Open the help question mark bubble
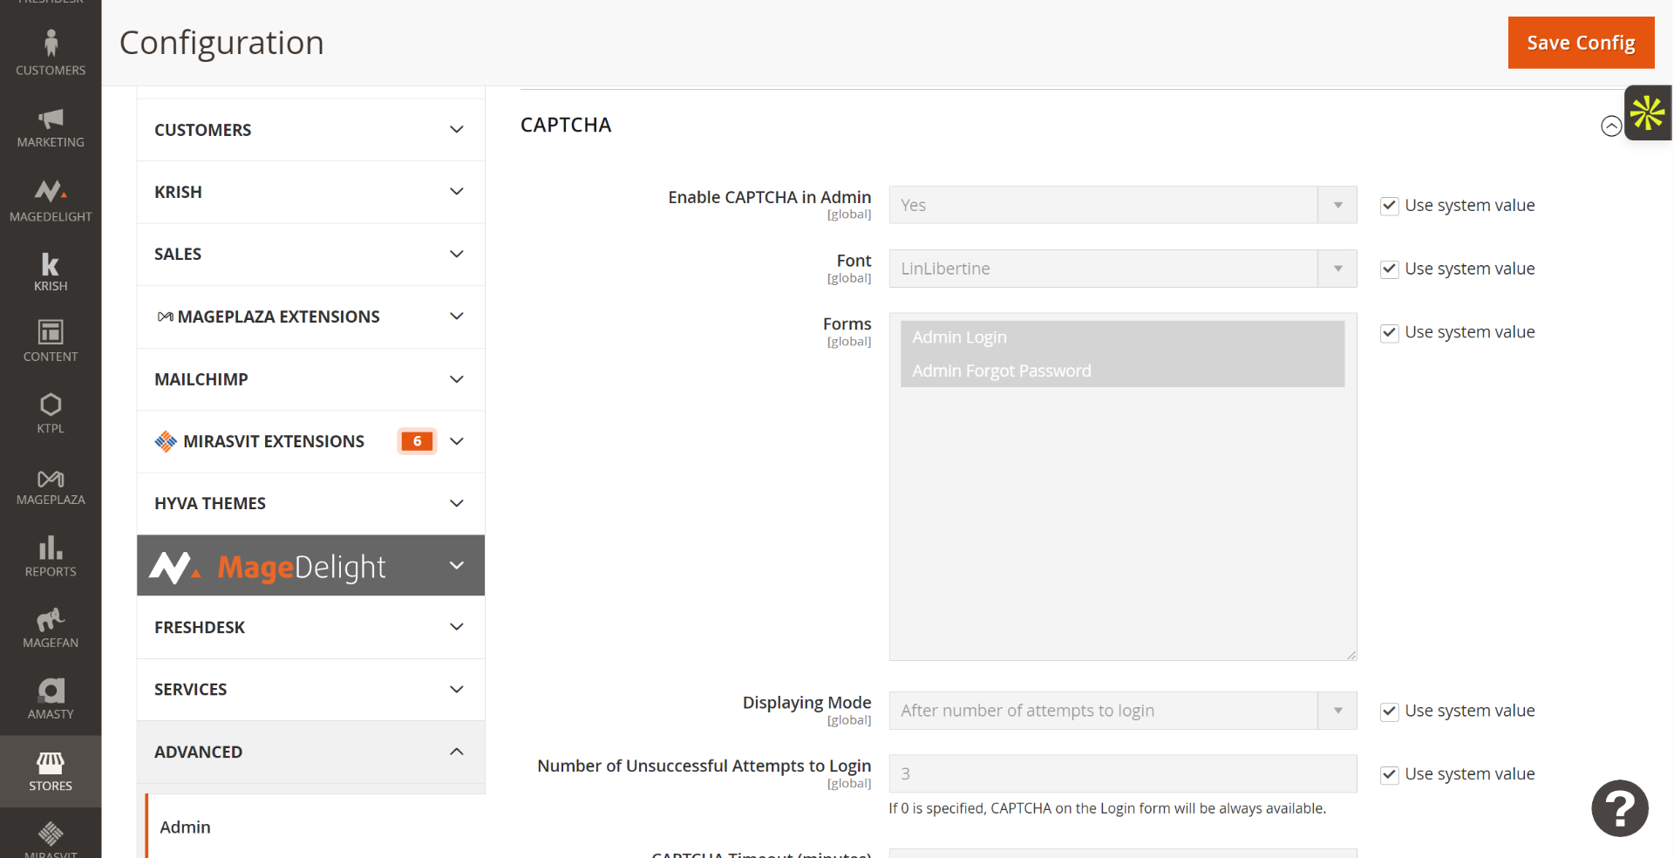1674x858 pixels. point(1619,808)
